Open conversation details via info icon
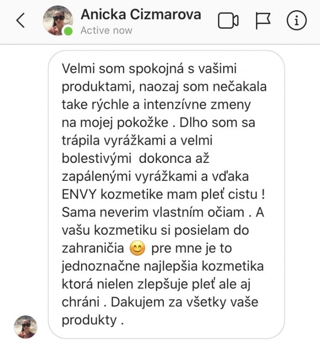The height and width of the screenshot is (348, 320). (x=296, y=20)
